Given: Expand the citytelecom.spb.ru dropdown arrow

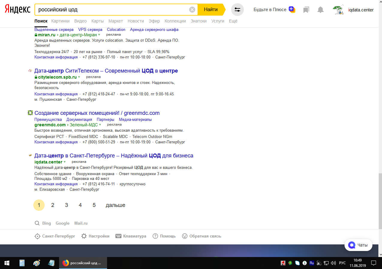Looking at the screenshot, I should pyautogui.click(x=79, y=77).
